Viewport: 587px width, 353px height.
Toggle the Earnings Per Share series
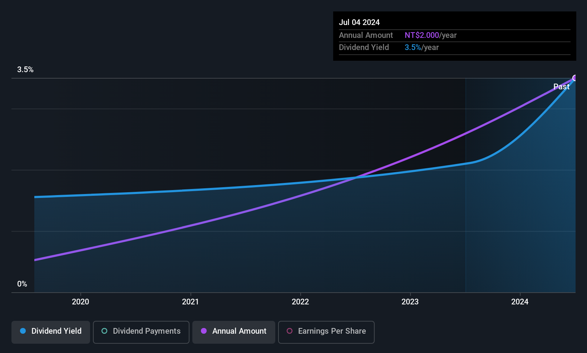pyautogui.click(x=326, y=332)
